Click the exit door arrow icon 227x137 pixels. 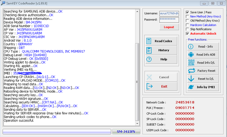(x=149, y=87)
